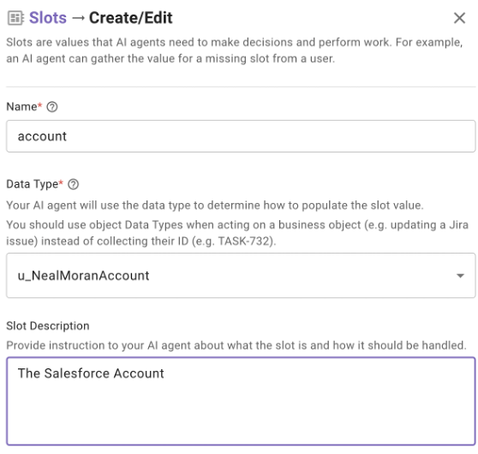
Task: Select the Create/Edit heading text
Action: [131, 18]
